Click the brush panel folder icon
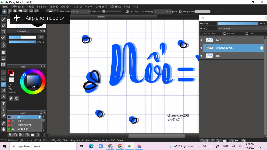This screenshot has height=150, width=267. tap(33, 135)
